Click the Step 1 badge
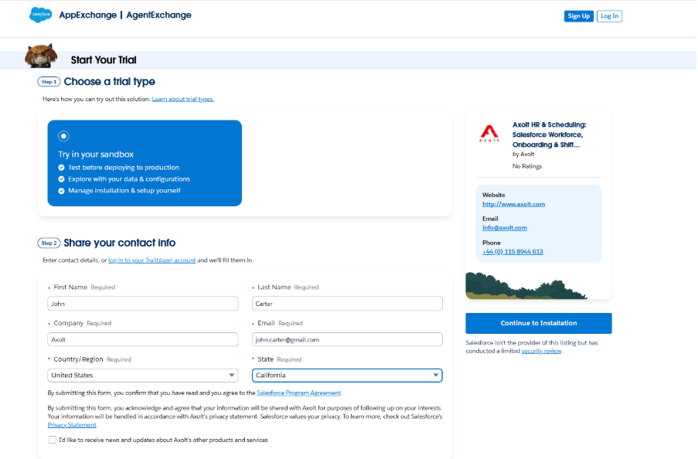 click(49, 82)
